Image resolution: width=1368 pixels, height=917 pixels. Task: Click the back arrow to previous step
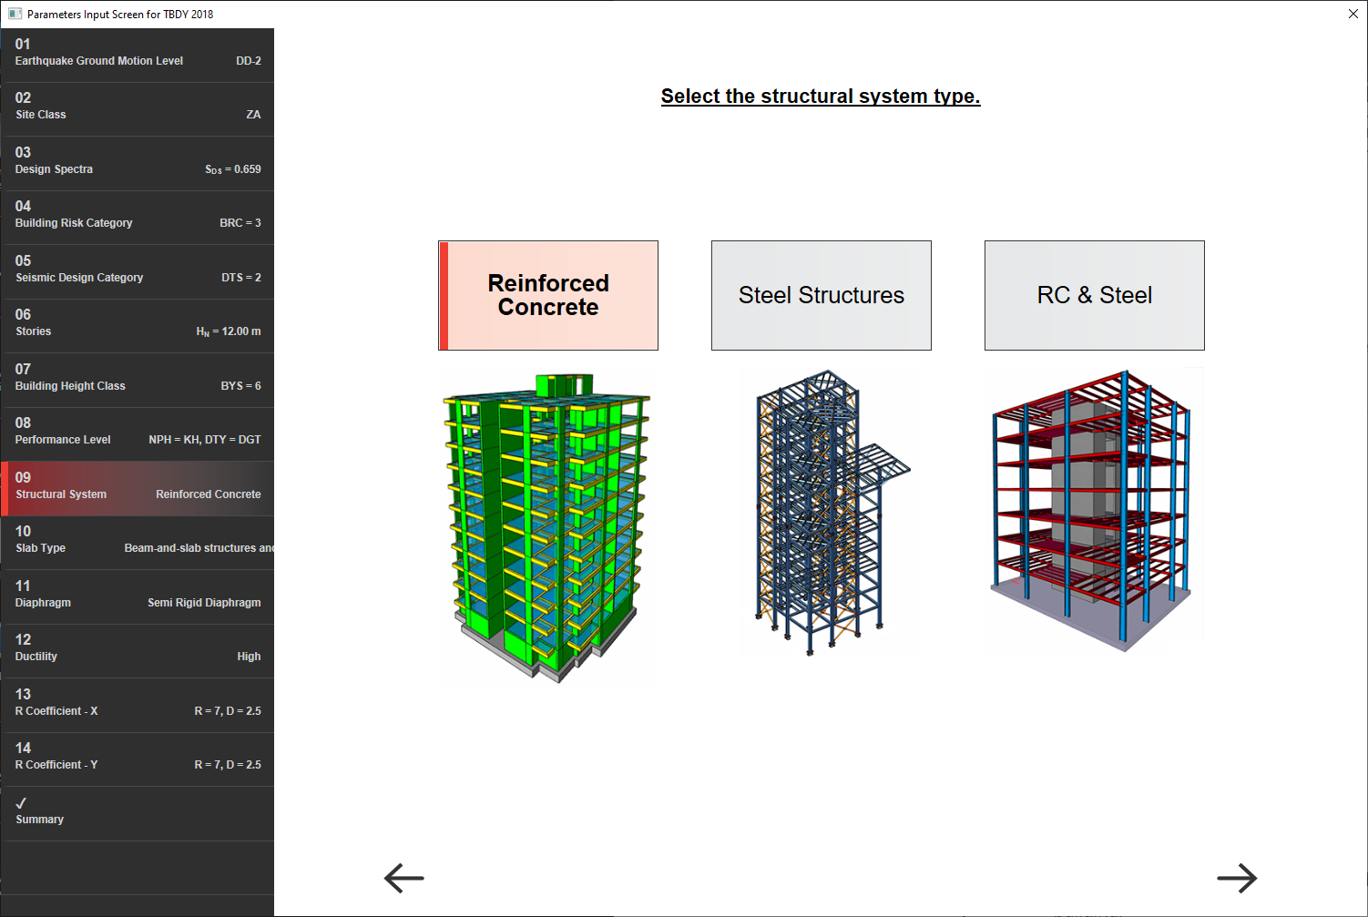403,878
